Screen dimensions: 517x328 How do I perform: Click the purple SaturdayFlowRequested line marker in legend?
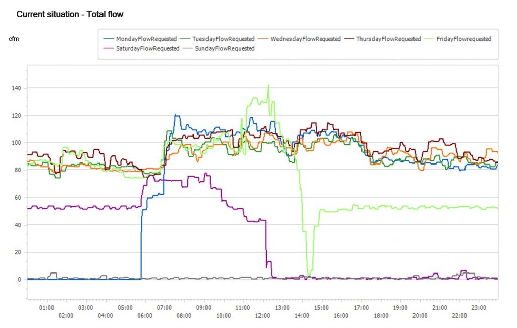[108, 49]
